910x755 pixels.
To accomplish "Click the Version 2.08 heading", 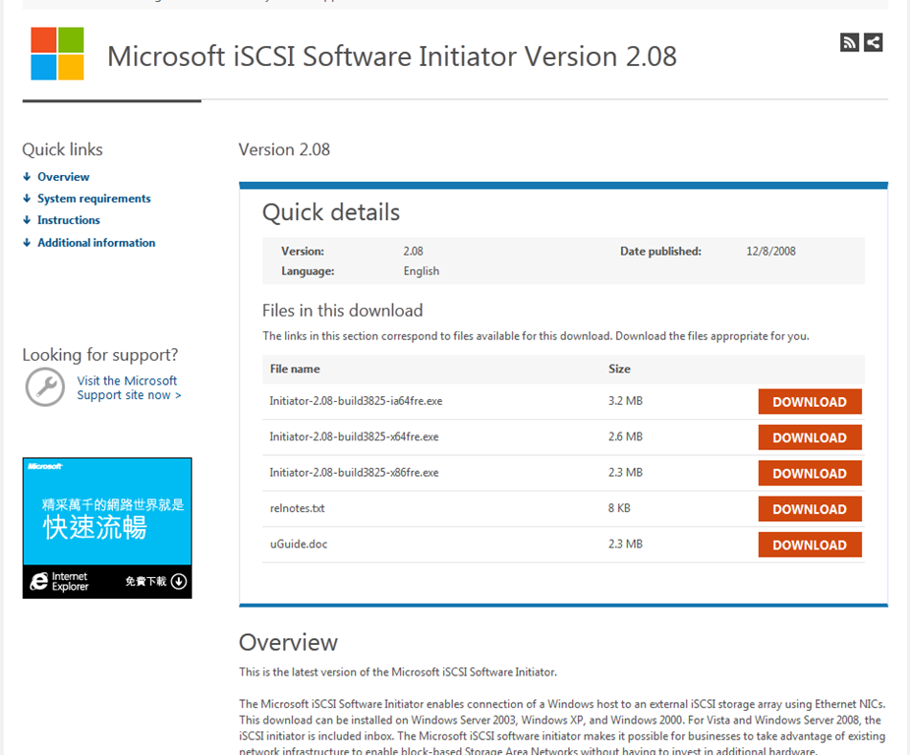I will pyautogui.click(x=284, y=149).
